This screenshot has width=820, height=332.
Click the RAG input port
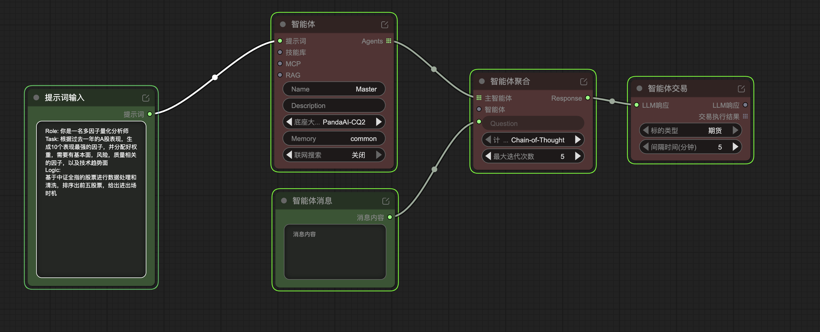[x=280, y=75]
